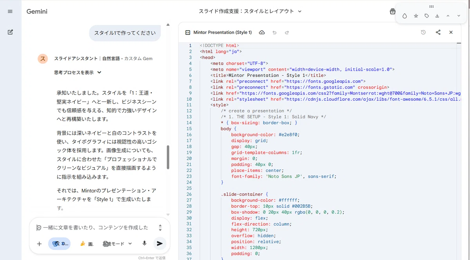
Task: Click the chat scrollbar thumb
Action: point(168,157)
